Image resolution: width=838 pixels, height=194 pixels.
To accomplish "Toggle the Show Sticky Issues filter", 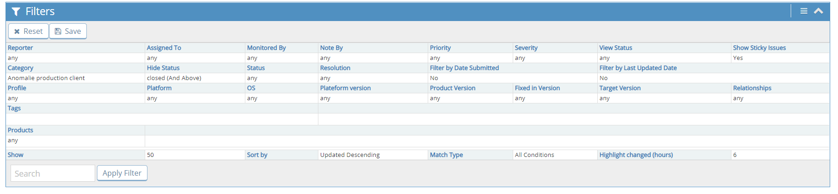I will (x=759, y=48).
